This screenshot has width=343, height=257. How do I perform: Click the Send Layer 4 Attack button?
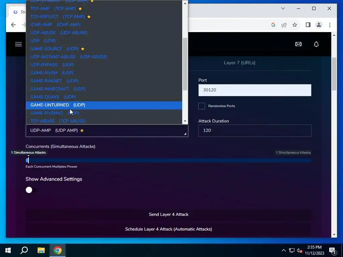coord(168,215)
